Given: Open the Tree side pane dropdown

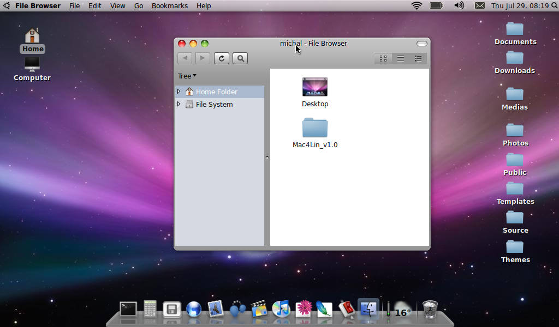Looking at the screenshot, I should (x=187, y=76).
